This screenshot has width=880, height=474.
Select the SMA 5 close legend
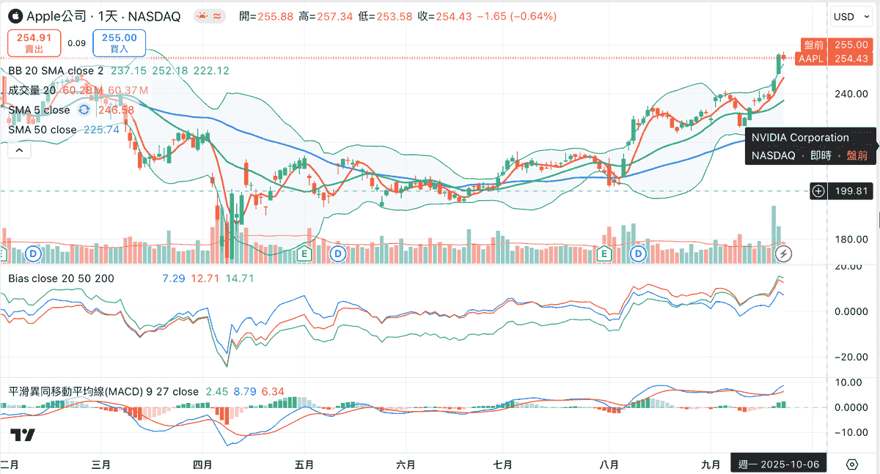40,110
